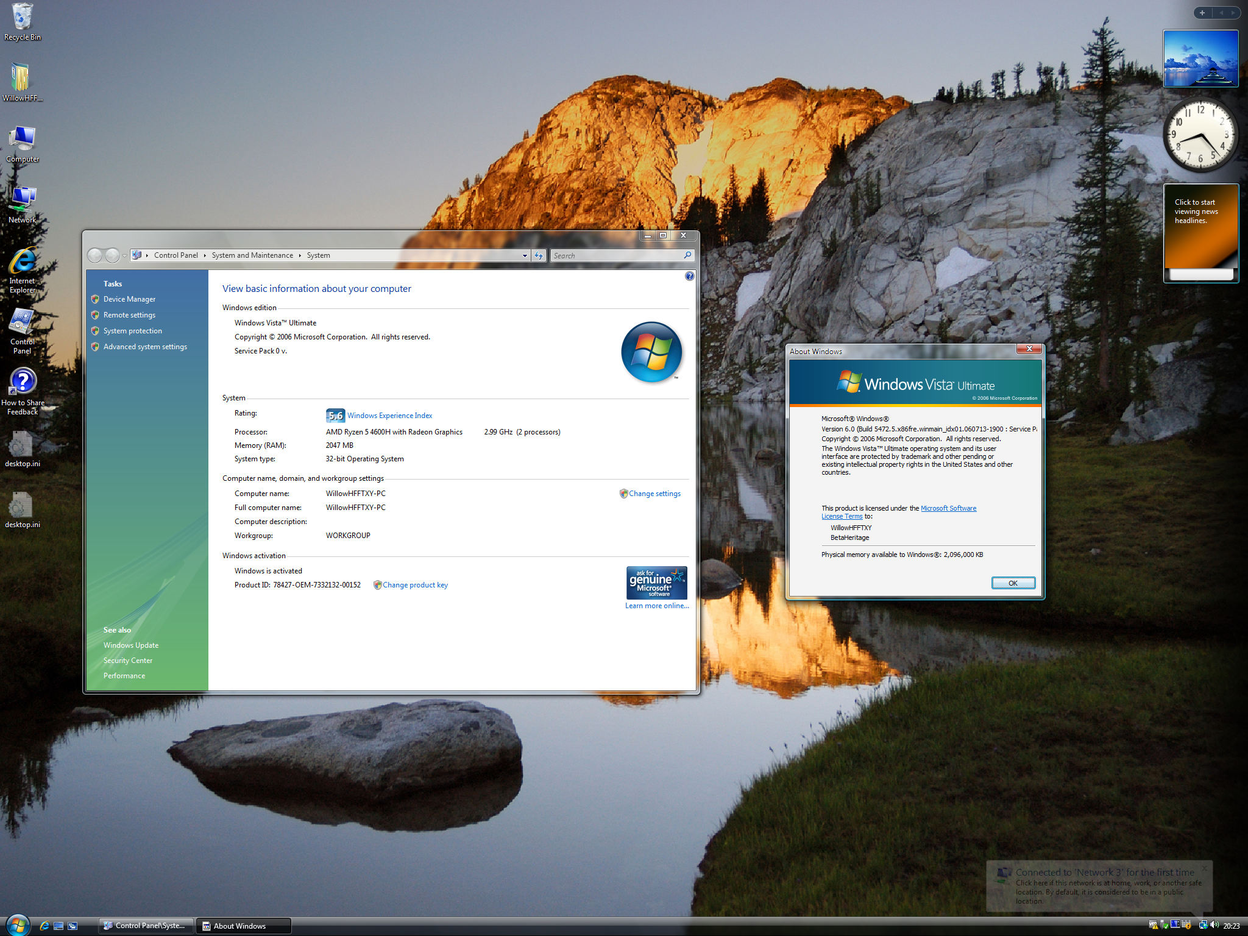Launch Internet Explorer from Quick Launch

pyautogui.click(x=44, y=926)
